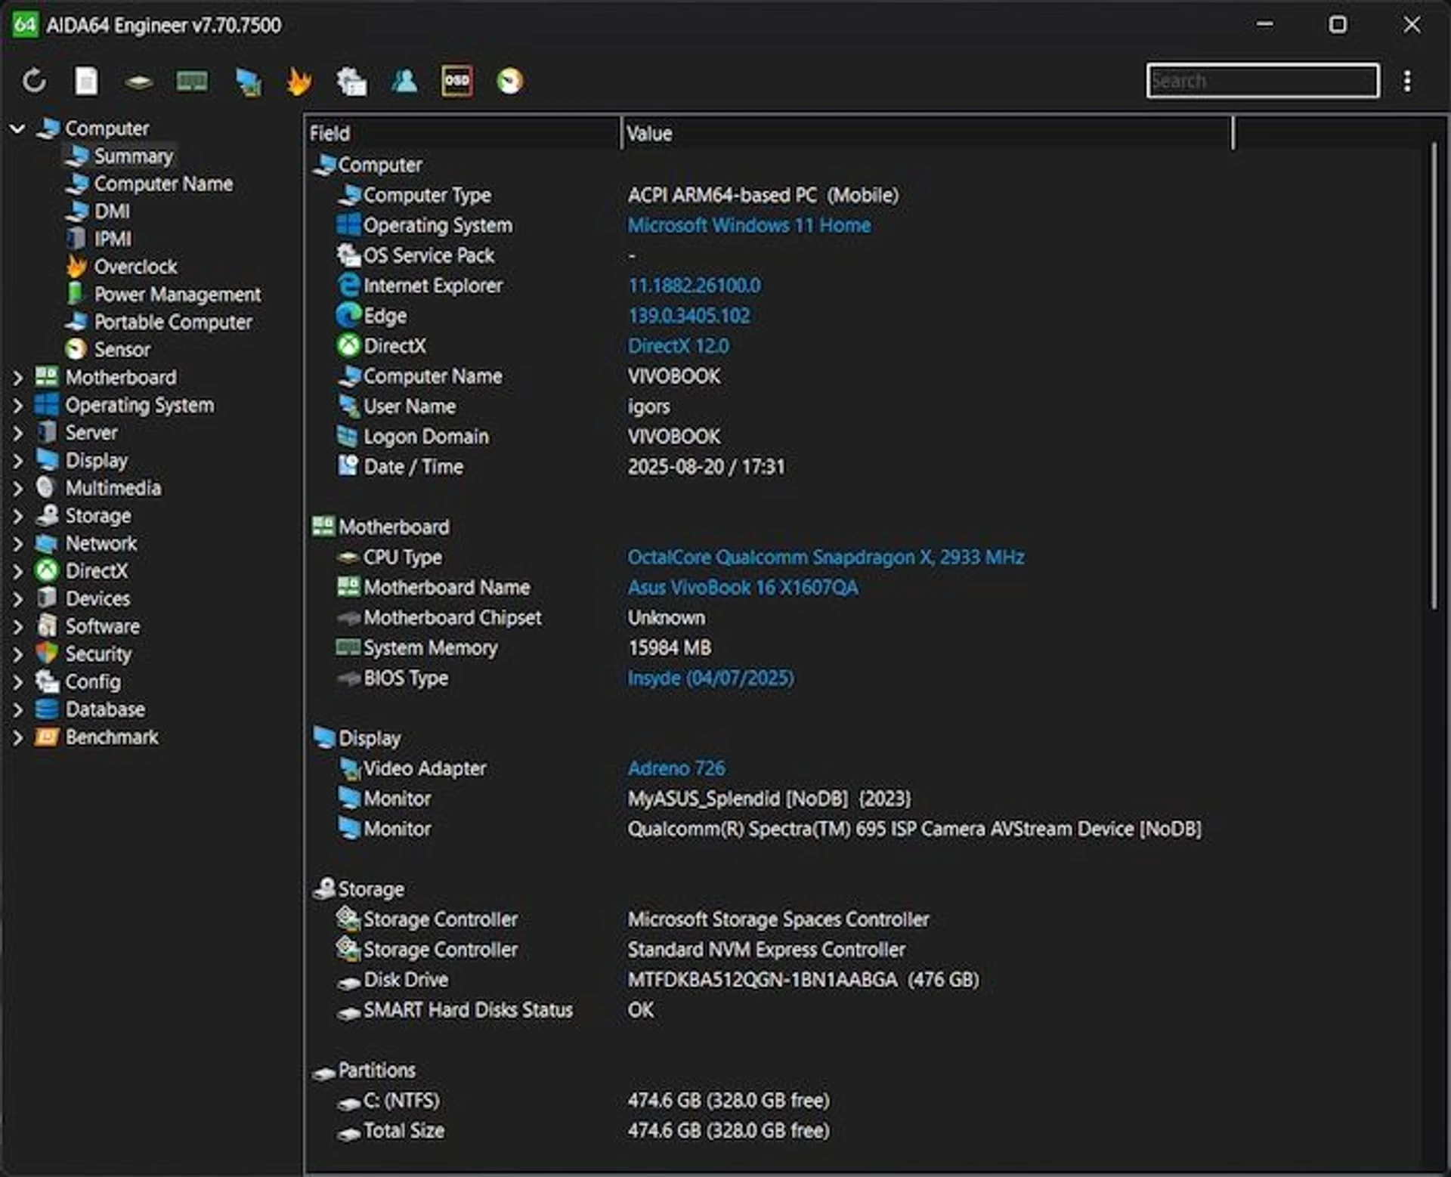
Task: Collapse the Computer tree node
Action: [17, 128]
